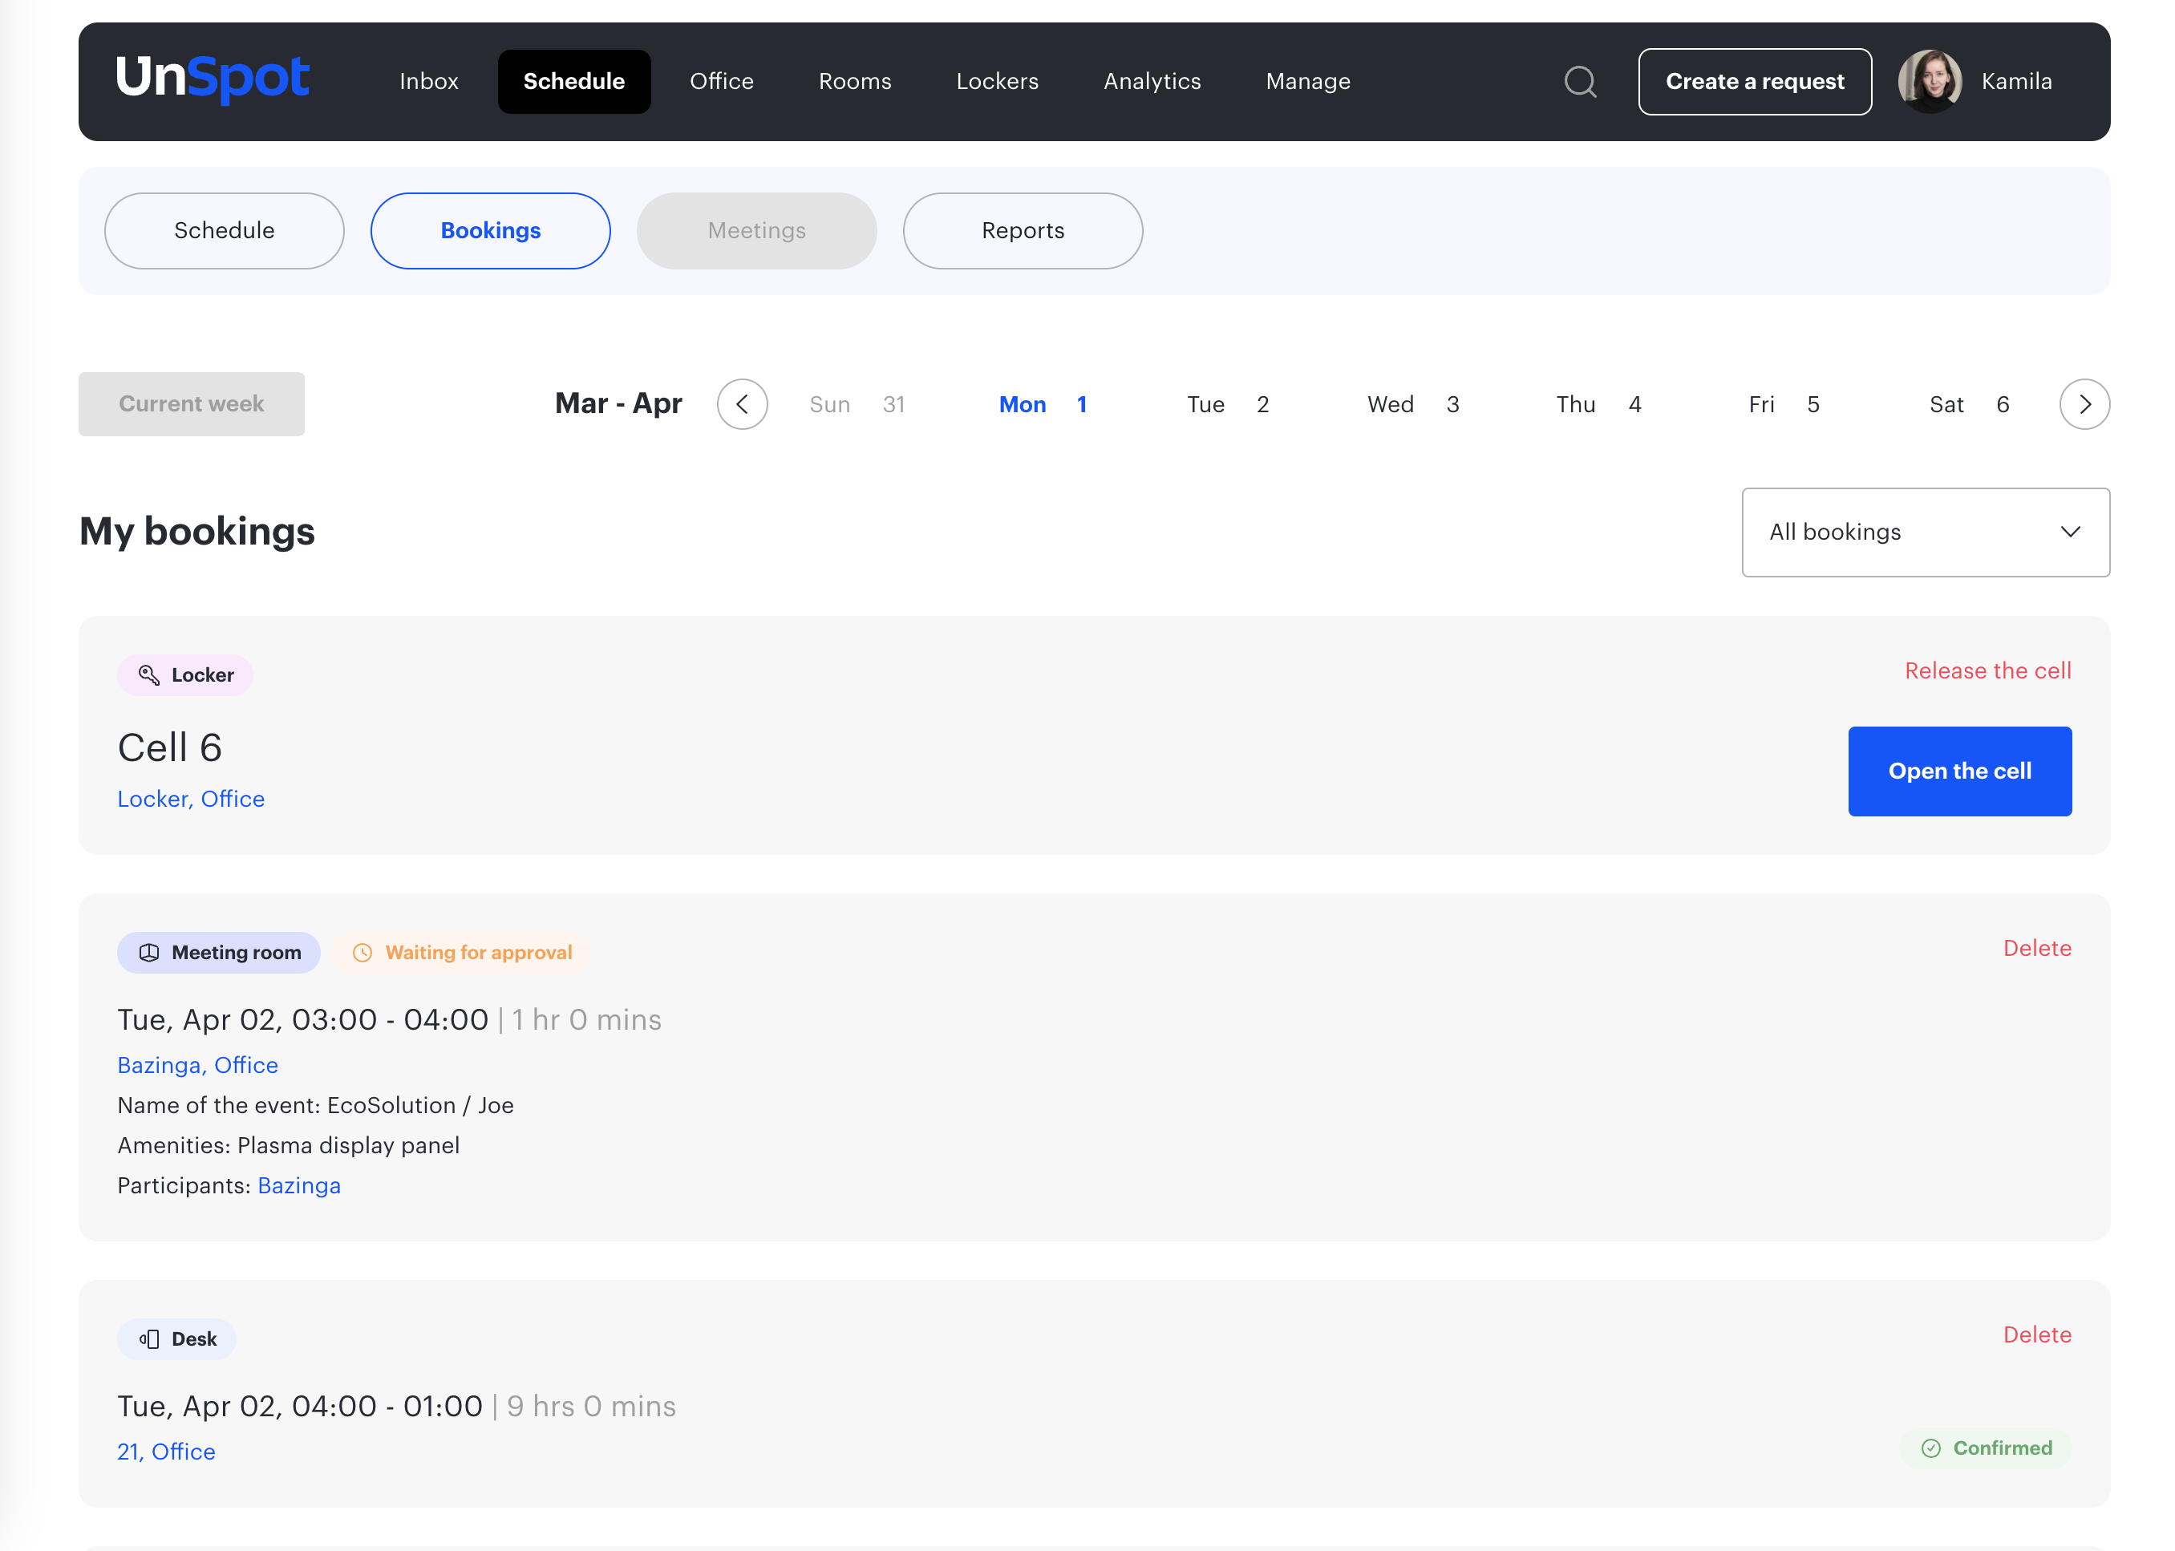This screenshot has height=1551, width=2175.
Task: Click the Mar - Apr month label
Action: pyautogui.click(x=618, y=403)
